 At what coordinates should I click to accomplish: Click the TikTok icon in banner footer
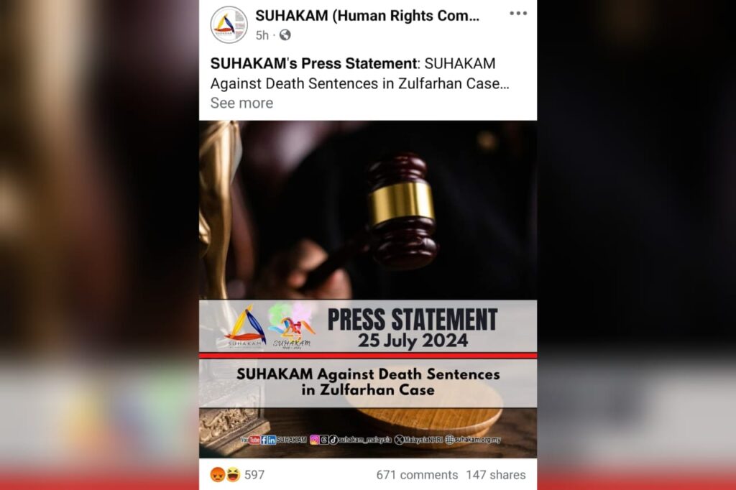point(333,440)
